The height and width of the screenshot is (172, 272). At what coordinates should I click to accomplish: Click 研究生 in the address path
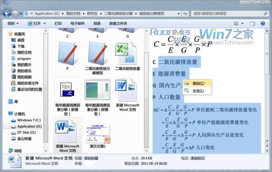pyautogui.click(x=92, y=14)
